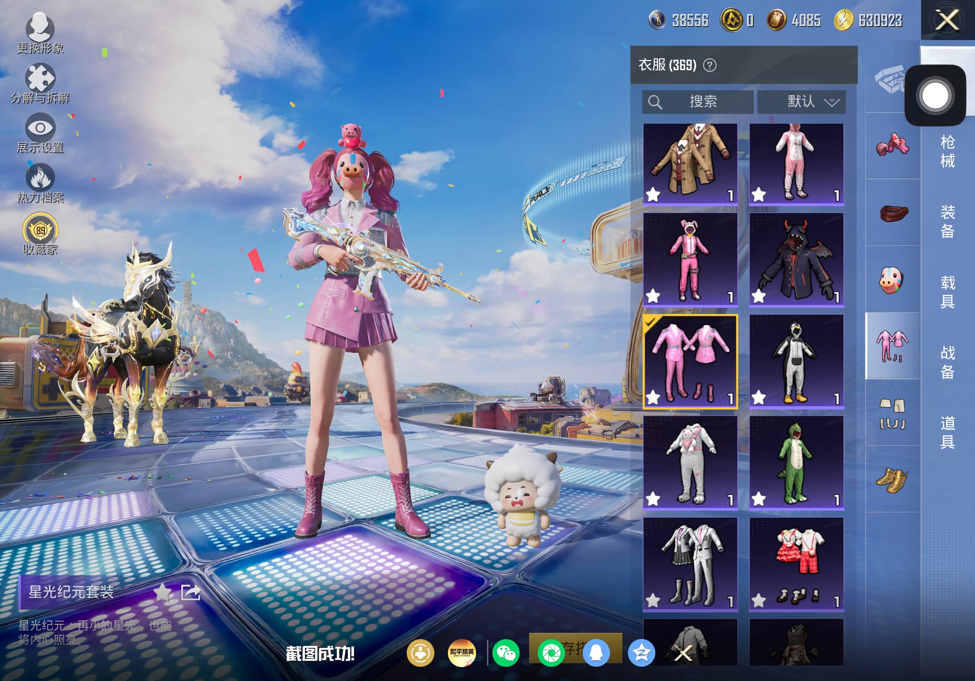Toggle star on black devil hoodie outfit
This screenshot has height=681, width=975.
coord(759,296)
